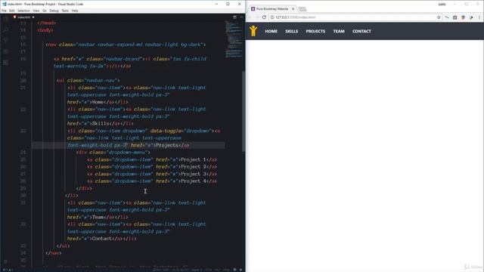Image resolution: width=484 pixels, height=272 pixels.
Task: Open the PROJECTS dropdown in the webpage navbar
Action: tap(315, 31)
